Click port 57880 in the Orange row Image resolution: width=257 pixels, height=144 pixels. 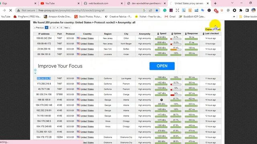coord(59,94)
